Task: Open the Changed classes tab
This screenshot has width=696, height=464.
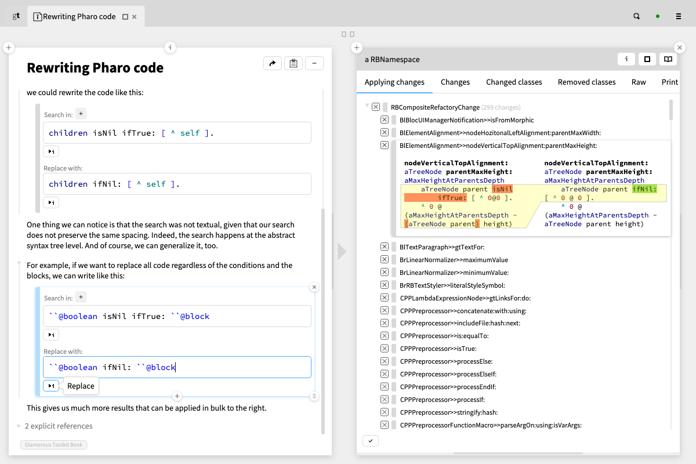Action: 514,82
